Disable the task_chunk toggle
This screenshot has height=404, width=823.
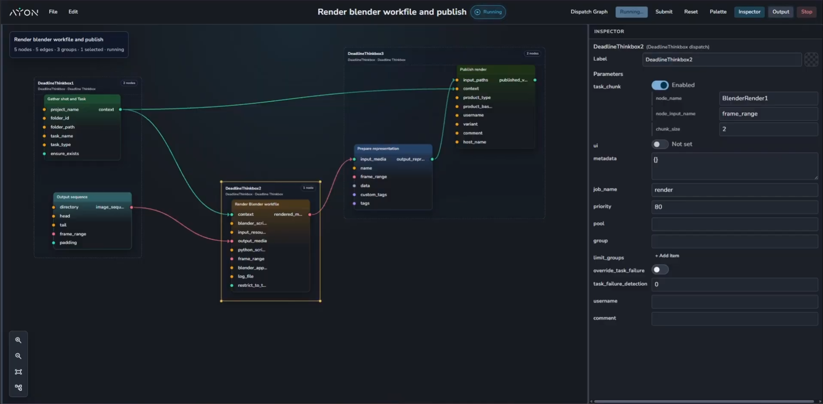coord(660,85)
